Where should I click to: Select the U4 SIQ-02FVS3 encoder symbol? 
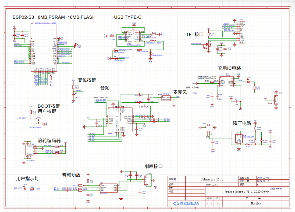[30, 150]
